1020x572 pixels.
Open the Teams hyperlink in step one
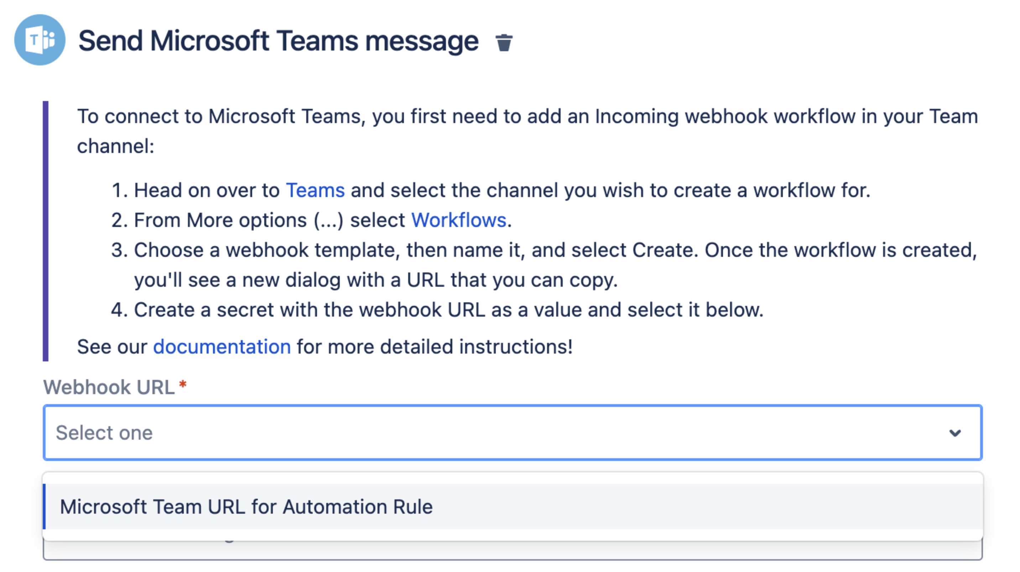pyautogui.click(x=315, y=190)
